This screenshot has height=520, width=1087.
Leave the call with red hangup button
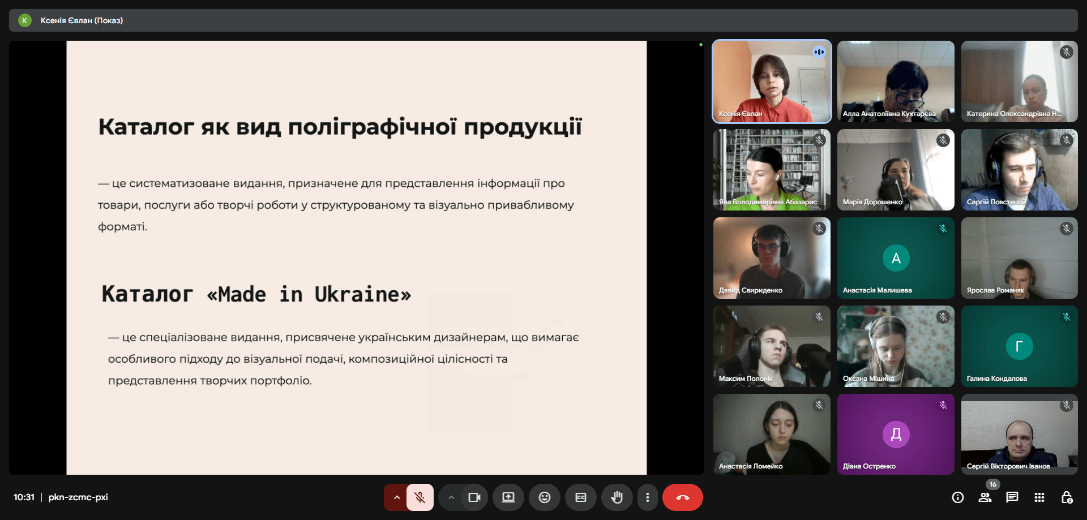682,497
